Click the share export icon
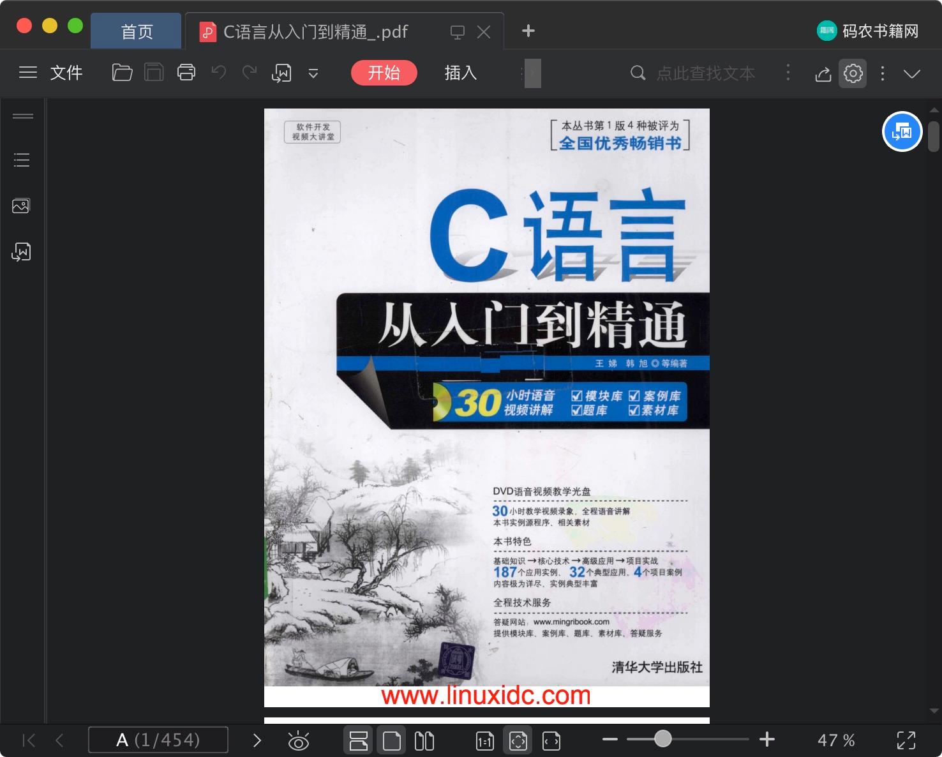942x757 pixels. tap(823, 73)
